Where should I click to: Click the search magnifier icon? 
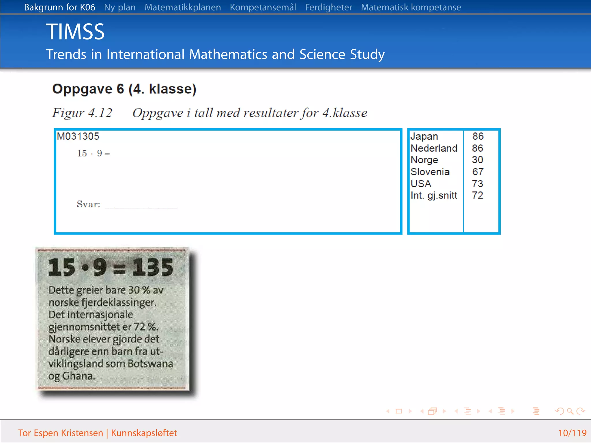coord(570,411)
